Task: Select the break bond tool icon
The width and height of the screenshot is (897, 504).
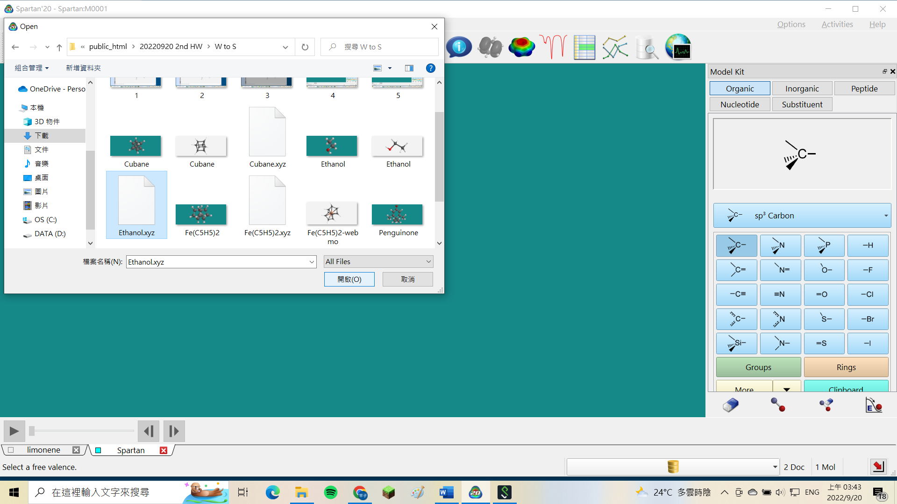Action: [x=826, y=405]
